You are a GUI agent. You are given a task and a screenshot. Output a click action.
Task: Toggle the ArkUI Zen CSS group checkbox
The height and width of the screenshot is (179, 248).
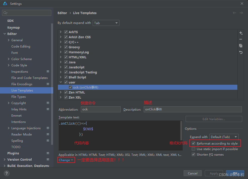(66, 37)
